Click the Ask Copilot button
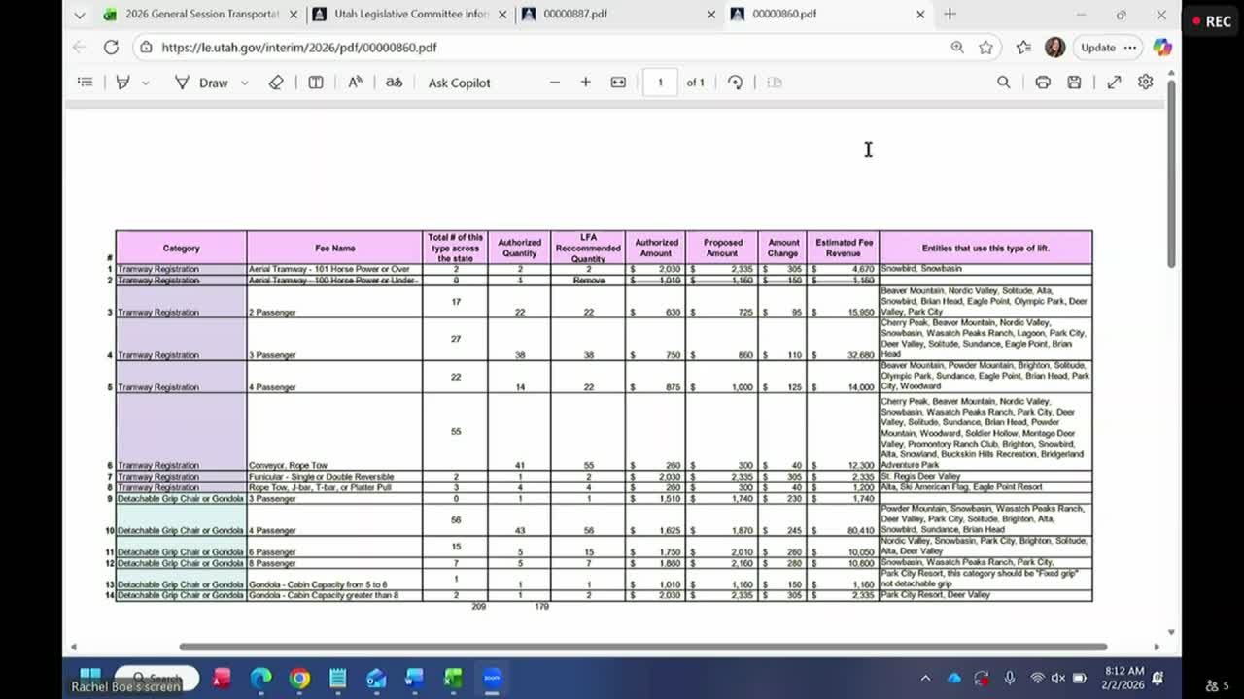The image size is (1244, 699). coord(459,83)
